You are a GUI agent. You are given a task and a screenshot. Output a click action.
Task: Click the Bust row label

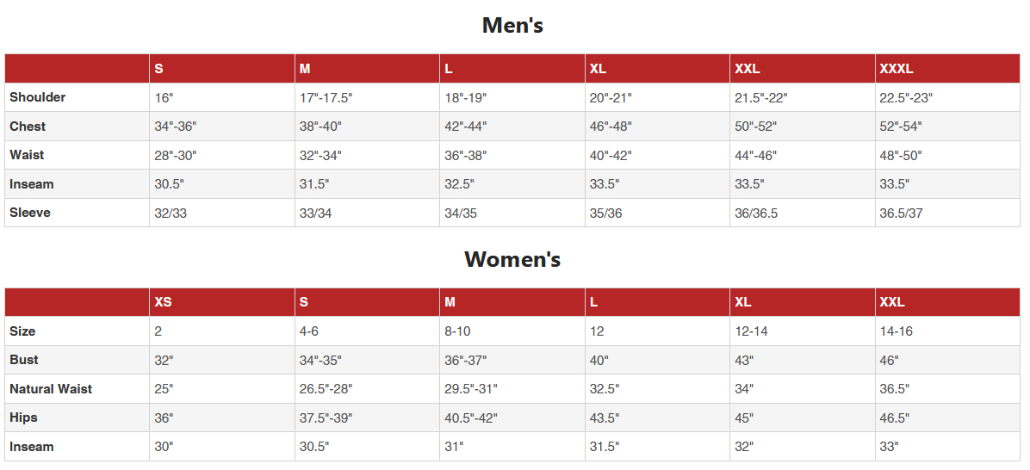coord(24,360)
